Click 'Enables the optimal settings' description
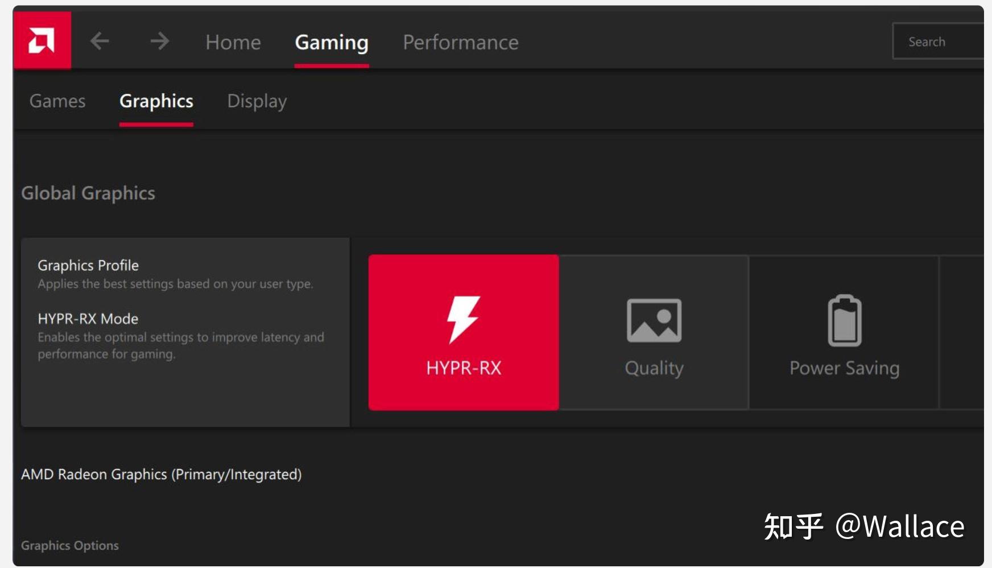The image size is (992, 568). (x=181, y=345)
